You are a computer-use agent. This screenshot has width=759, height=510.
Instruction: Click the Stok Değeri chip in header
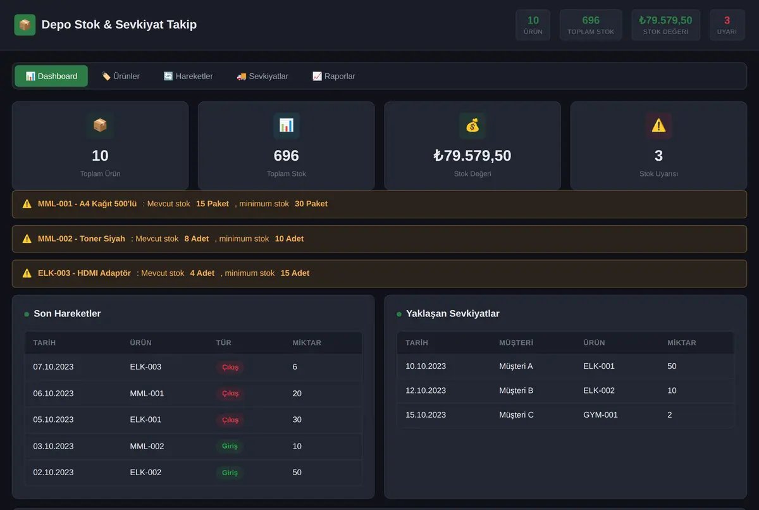(x=665, y=25)
